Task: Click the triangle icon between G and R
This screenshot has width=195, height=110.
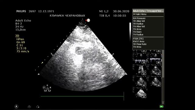Action: point(47,88)
